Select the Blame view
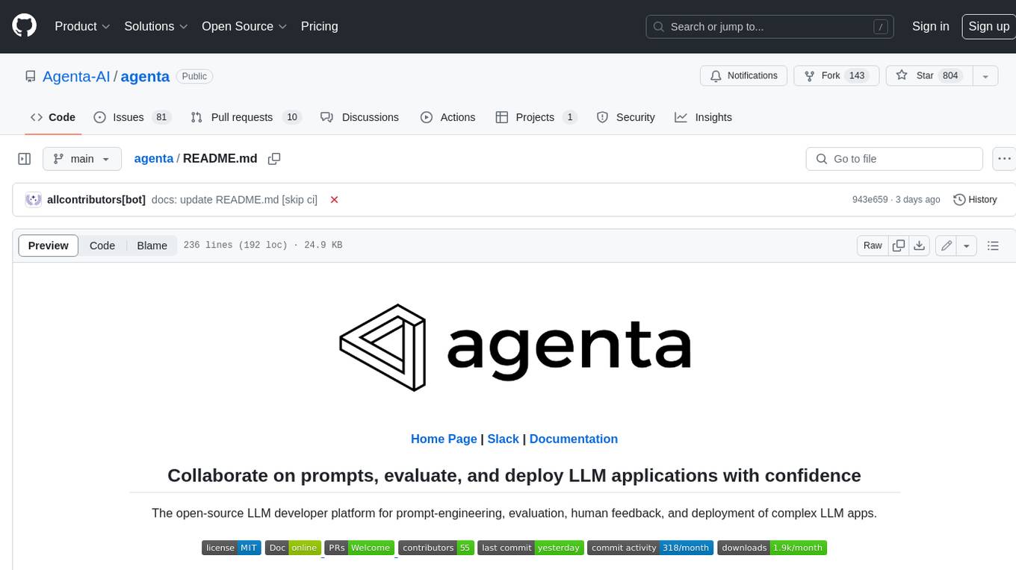The height and width of the screenshot is (570, 1016). pyautogui.click(x=152, y=245)
